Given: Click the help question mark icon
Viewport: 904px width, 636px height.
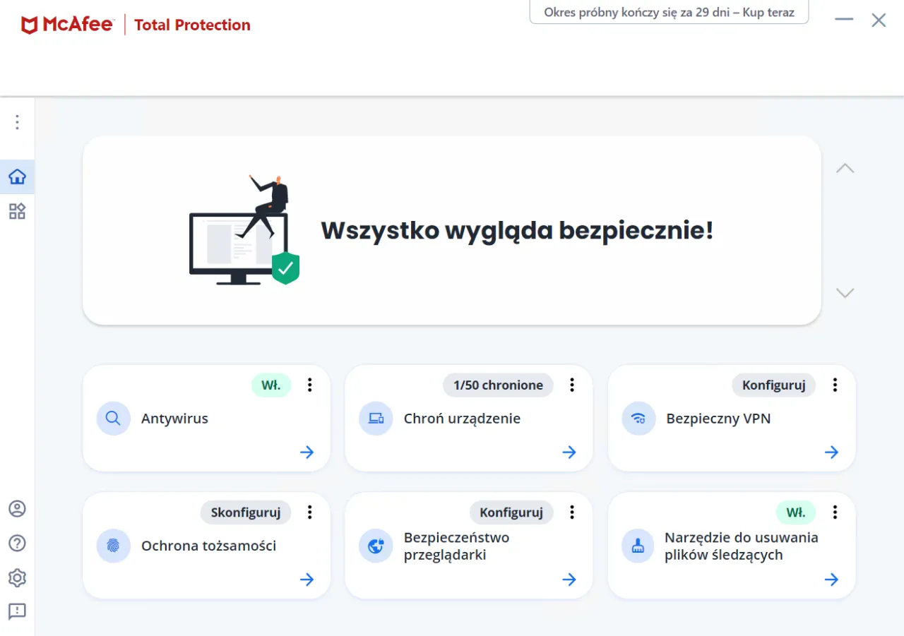Looking at the screenshot, I should (17, 543).
